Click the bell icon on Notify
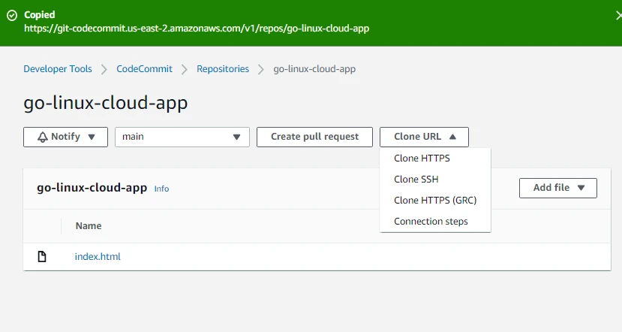The width and height of the screenshot is (622, 332). pyautogui.click(x=43, y=137)
